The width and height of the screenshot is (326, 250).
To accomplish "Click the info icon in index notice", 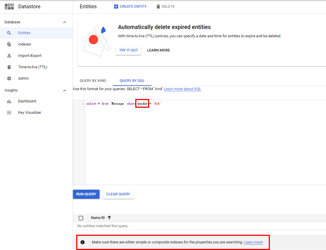I will [83, 242].
